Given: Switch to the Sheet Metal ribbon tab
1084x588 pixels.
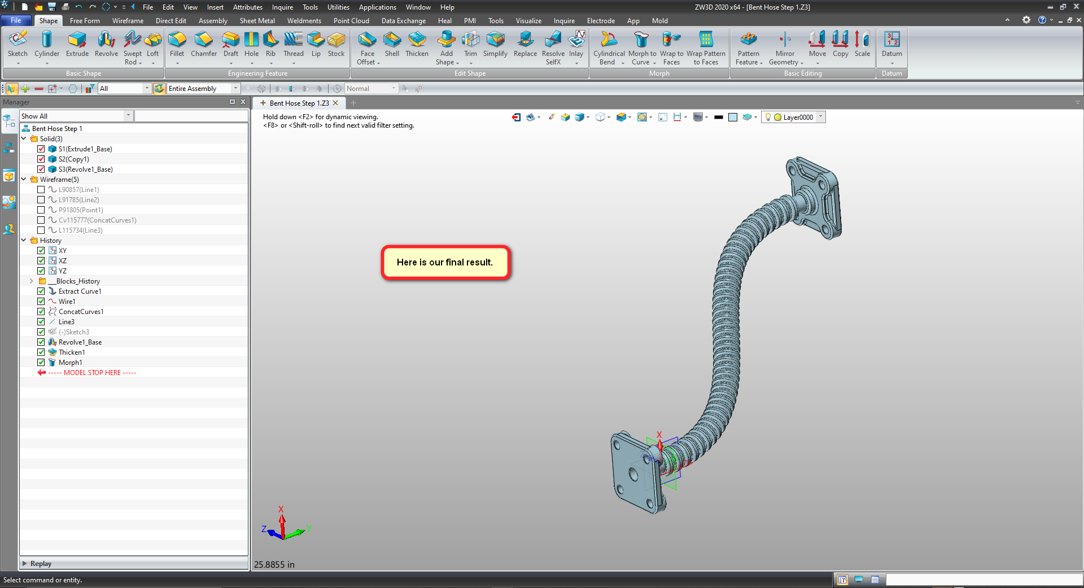Looking at the screenshot, I should coord(257,21).
